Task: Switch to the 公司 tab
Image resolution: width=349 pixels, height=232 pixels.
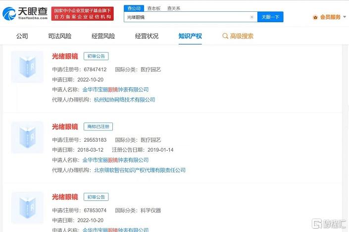Action: click(x=22, y=36)
